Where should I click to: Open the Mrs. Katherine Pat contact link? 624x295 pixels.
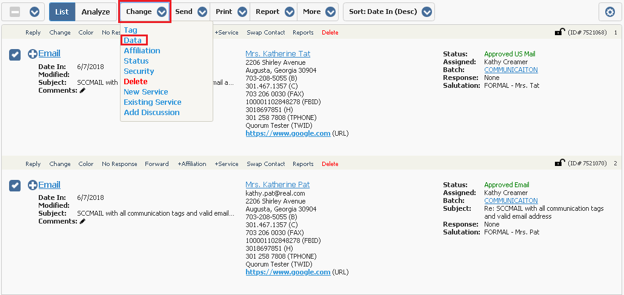[277, 185]
